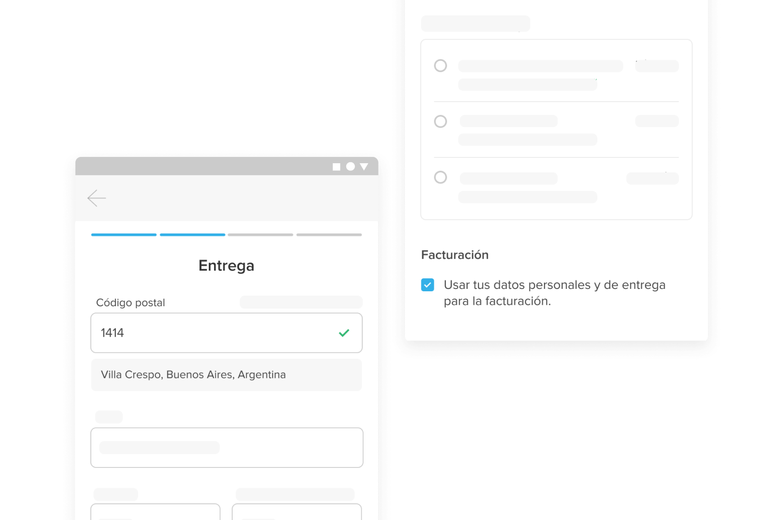This screenshot has width=783, height=520.
Task: Tap the square icon in status bar
Action: pyautogui.click(x=337, y=167)
